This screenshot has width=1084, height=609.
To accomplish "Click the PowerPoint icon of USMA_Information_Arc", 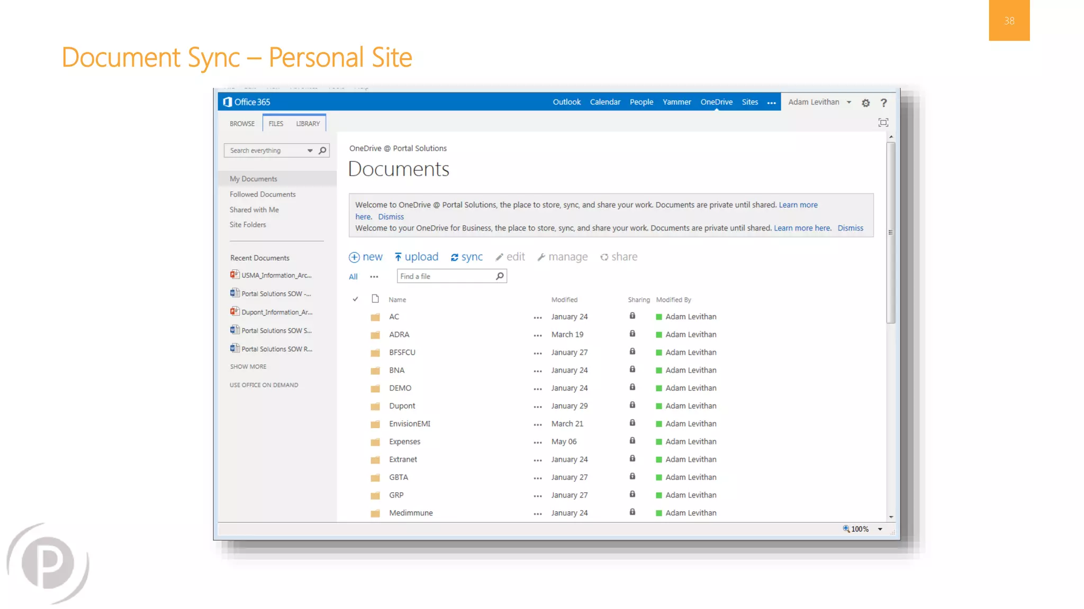I will coord(235,274).
